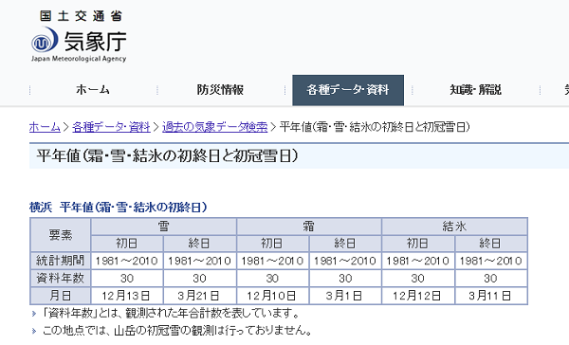Screen dimensions: 569x345
Task: Click the 12月10日 frost first-day cell
Action: (272, 296)
